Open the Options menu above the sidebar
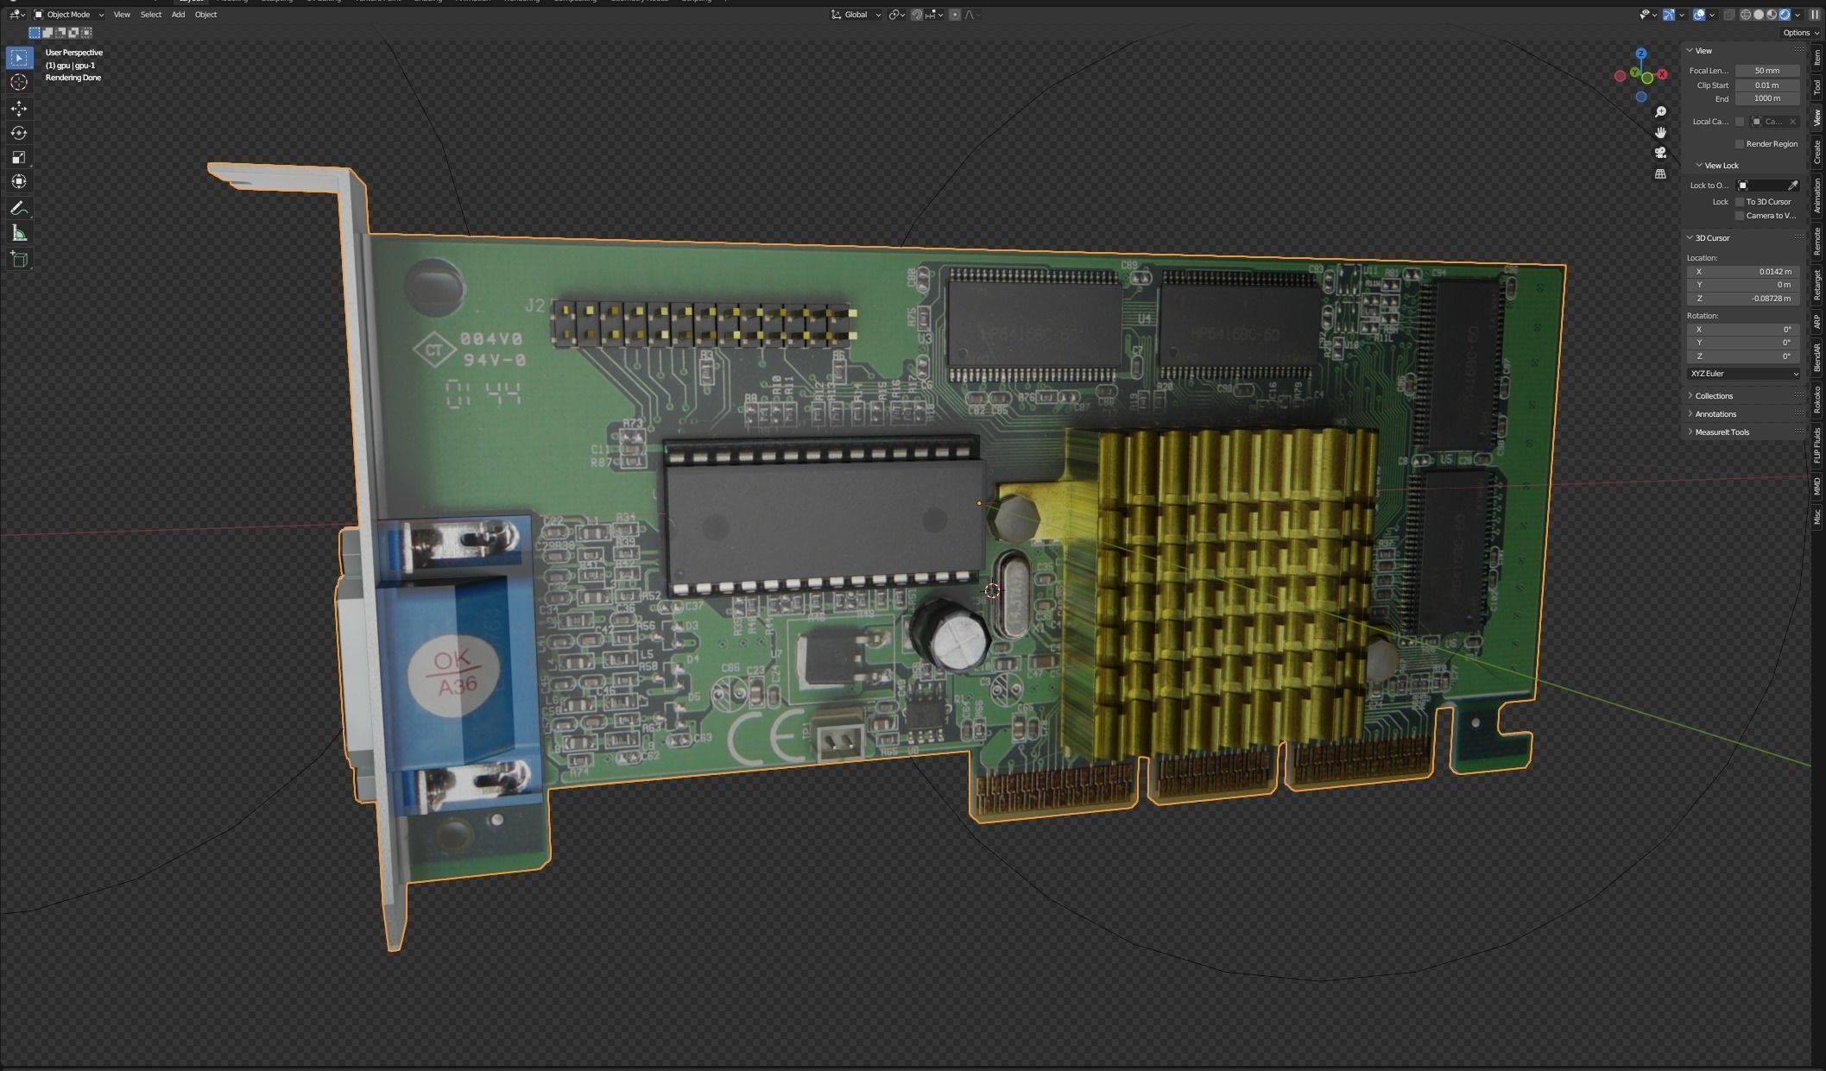This screenshot has height=1071, width=1826. [x=1798, y=32]
